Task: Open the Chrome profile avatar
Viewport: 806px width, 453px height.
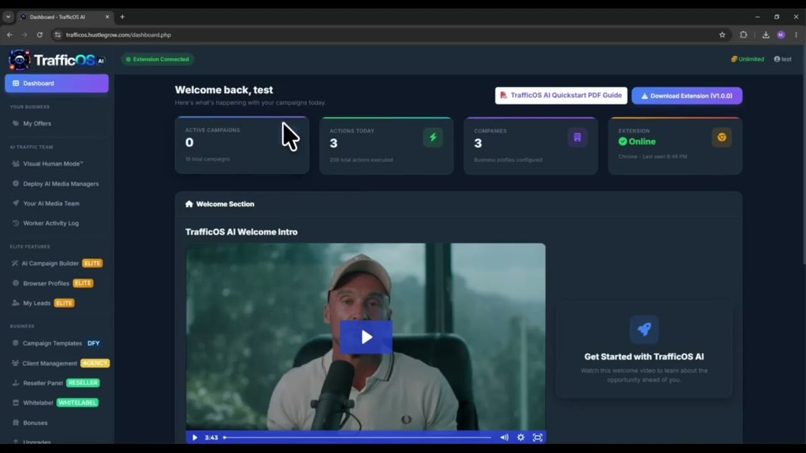Action: [781, 35]
